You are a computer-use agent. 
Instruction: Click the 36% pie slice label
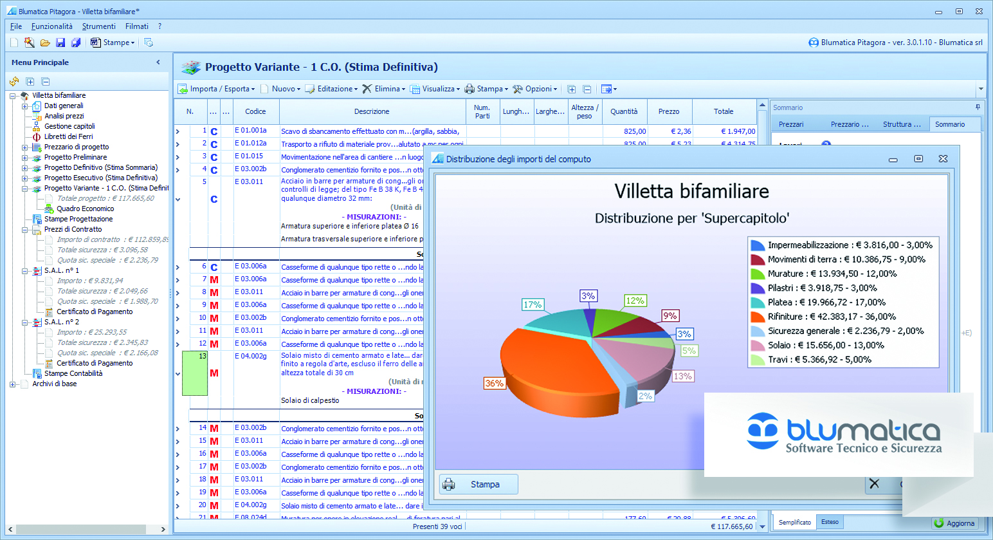point(494,383)
